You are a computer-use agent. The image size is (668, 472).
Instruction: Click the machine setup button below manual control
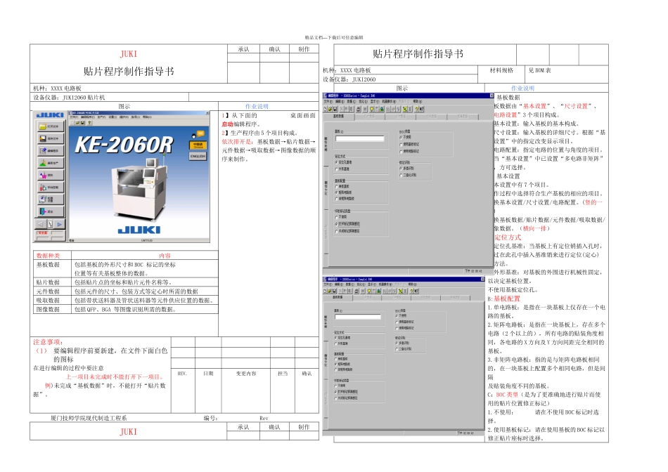click(x=51, y=199)
